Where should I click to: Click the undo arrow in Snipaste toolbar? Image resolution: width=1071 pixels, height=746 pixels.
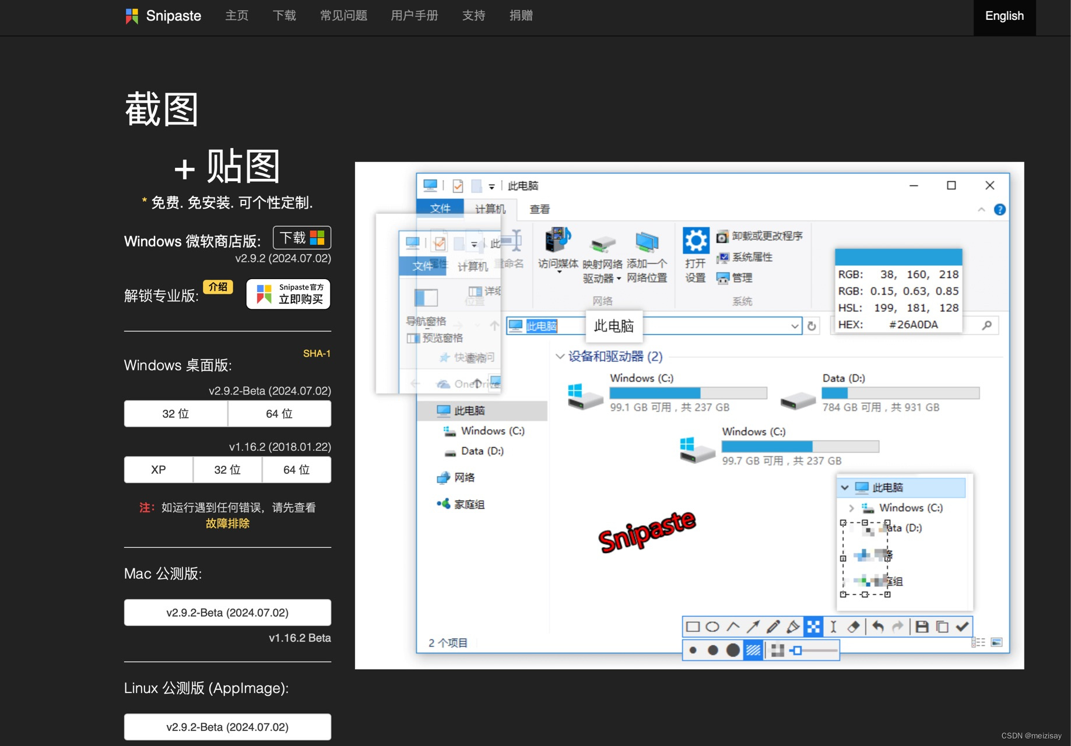pos(878,627)
